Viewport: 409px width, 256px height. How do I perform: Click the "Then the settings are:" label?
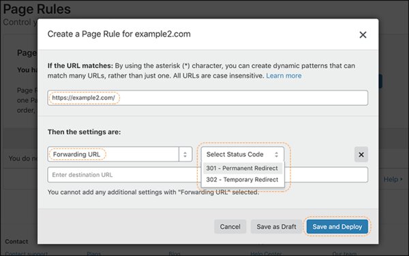click(x=84, y=132)
